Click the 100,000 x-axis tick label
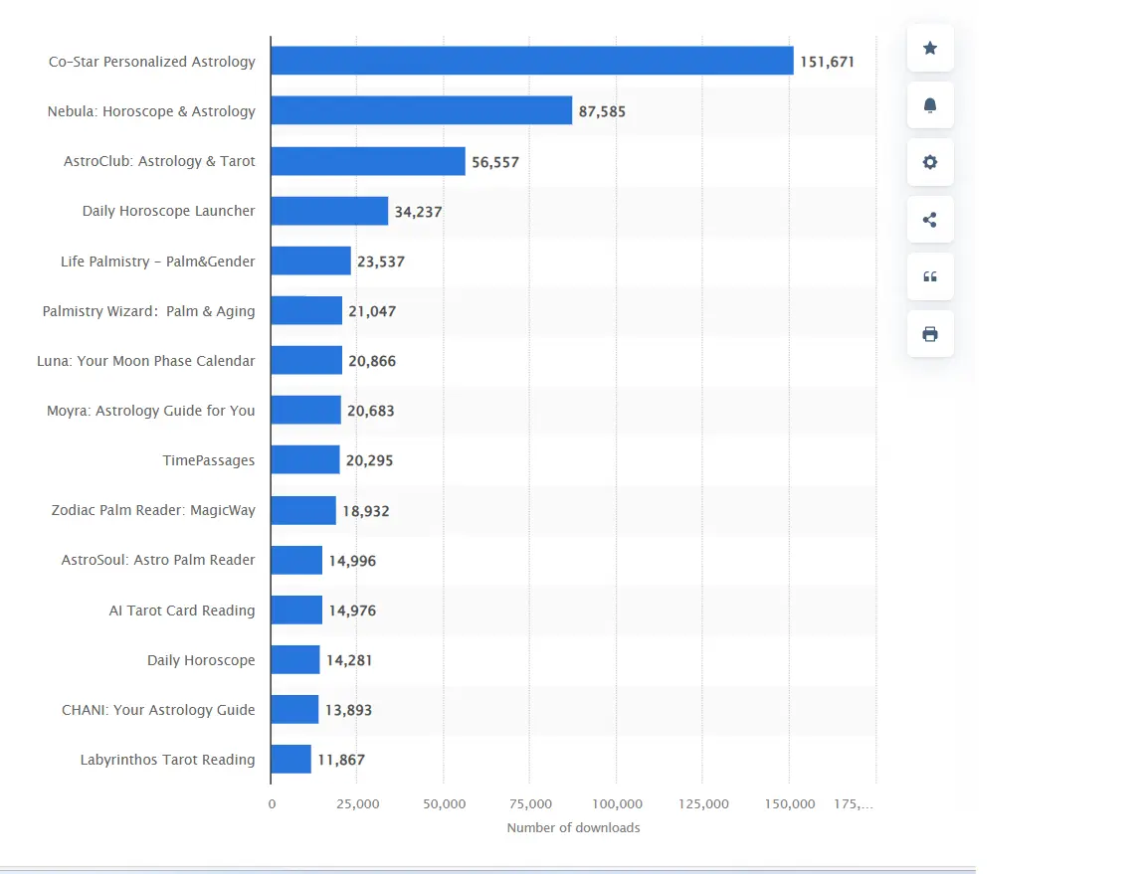Viewport: 1146px width, 874px height. (x=617, y=803)
